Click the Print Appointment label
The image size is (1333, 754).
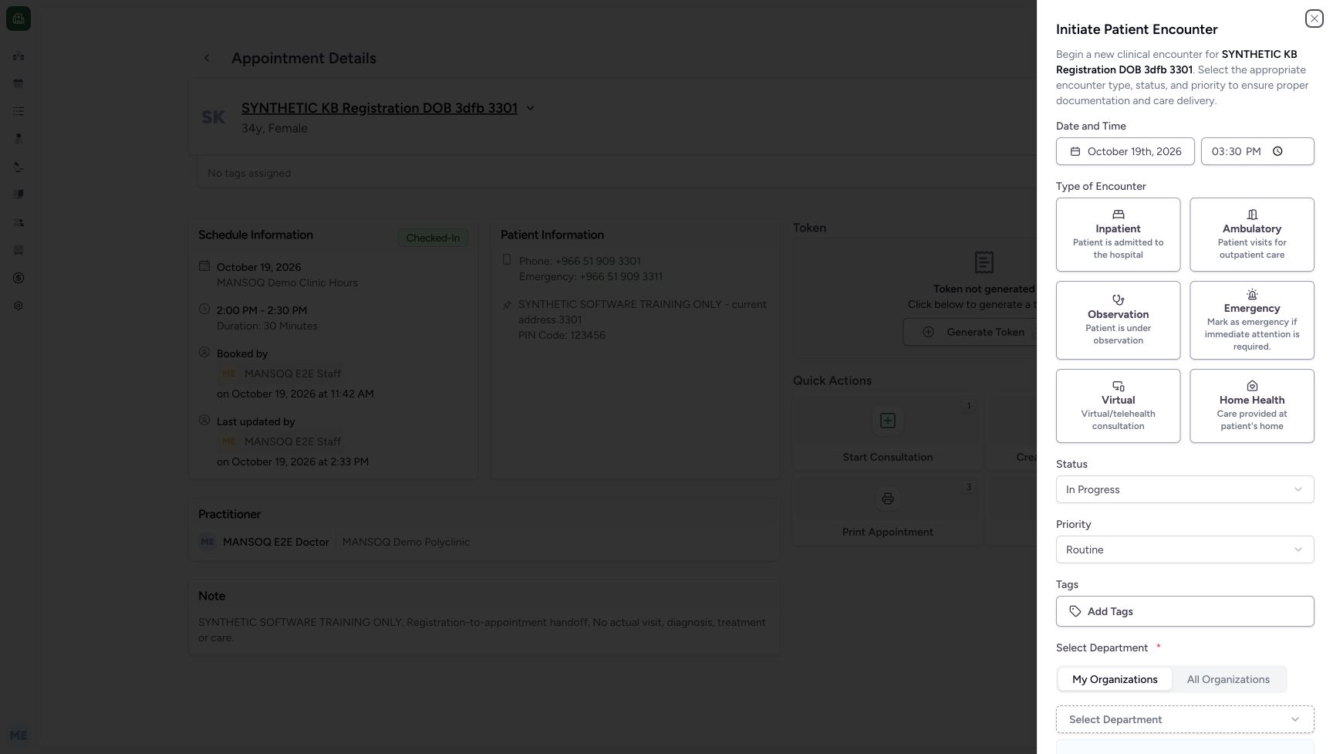[x=887, y=532]
